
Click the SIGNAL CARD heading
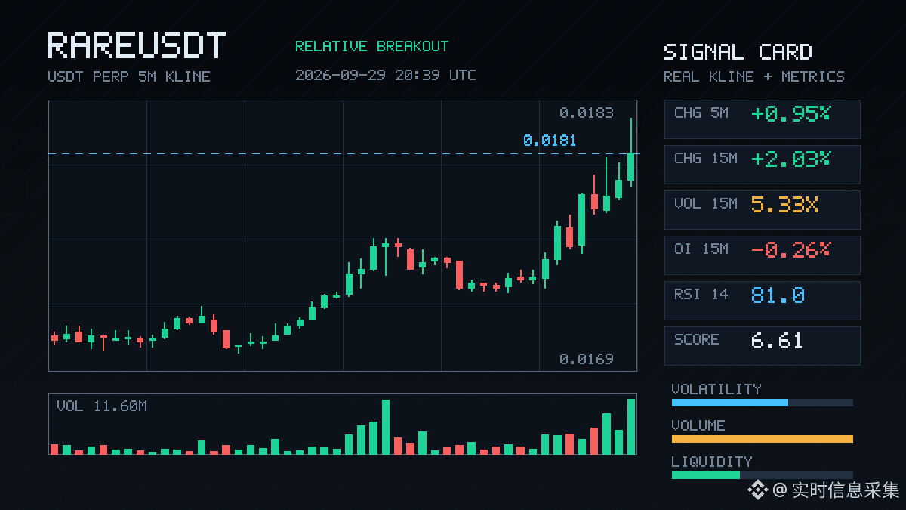click(738, 52)
